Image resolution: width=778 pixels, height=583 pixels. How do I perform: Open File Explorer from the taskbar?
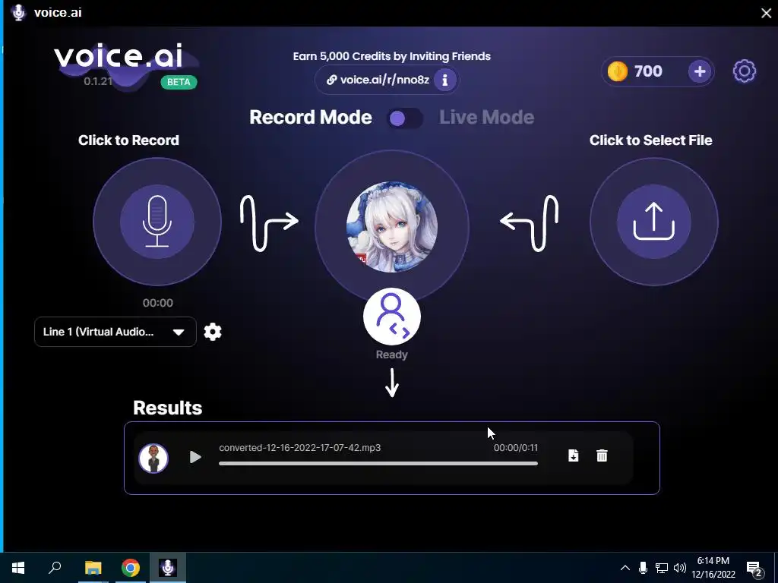pyautogui.click(x=93, y=568)
